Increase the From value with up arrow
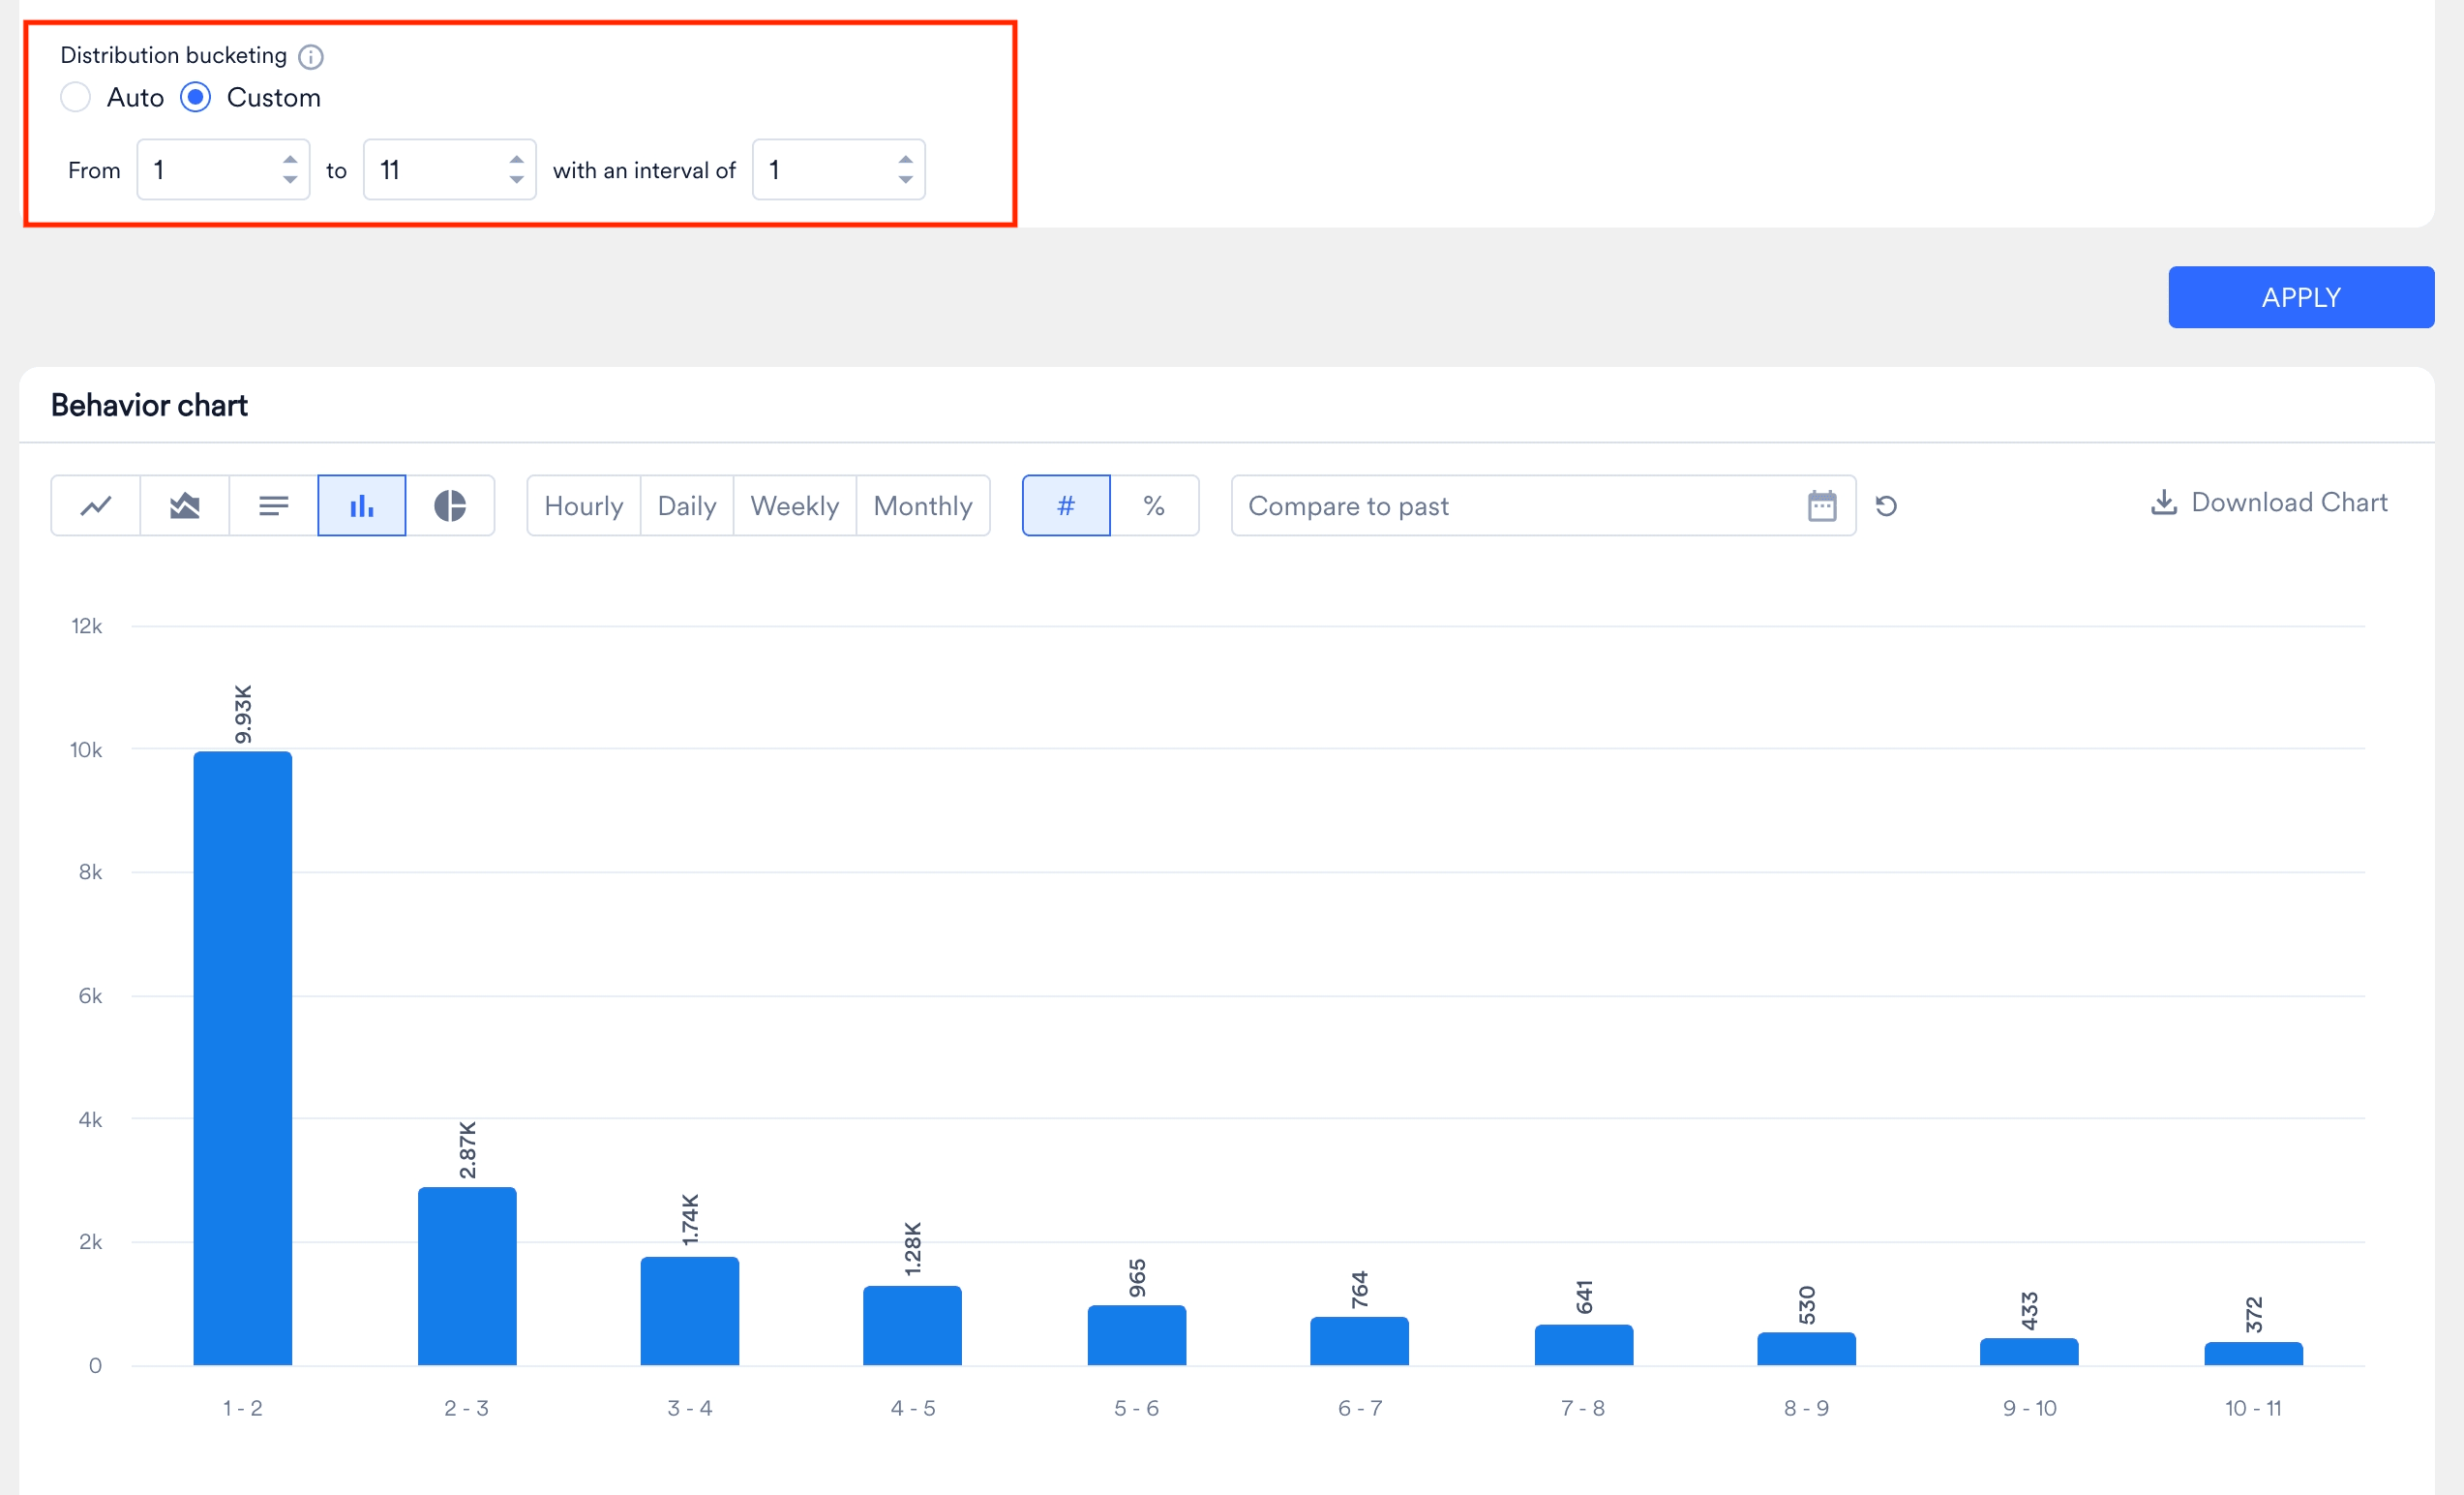This screenshot has height=1495, width=2464. 290,159
